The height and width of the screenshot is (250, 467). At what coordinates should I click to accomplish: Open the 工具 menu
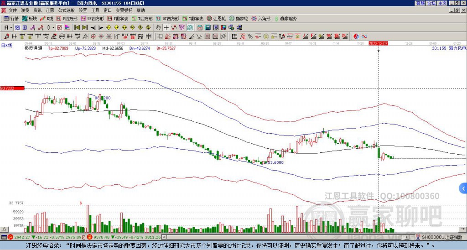point(95,10)
